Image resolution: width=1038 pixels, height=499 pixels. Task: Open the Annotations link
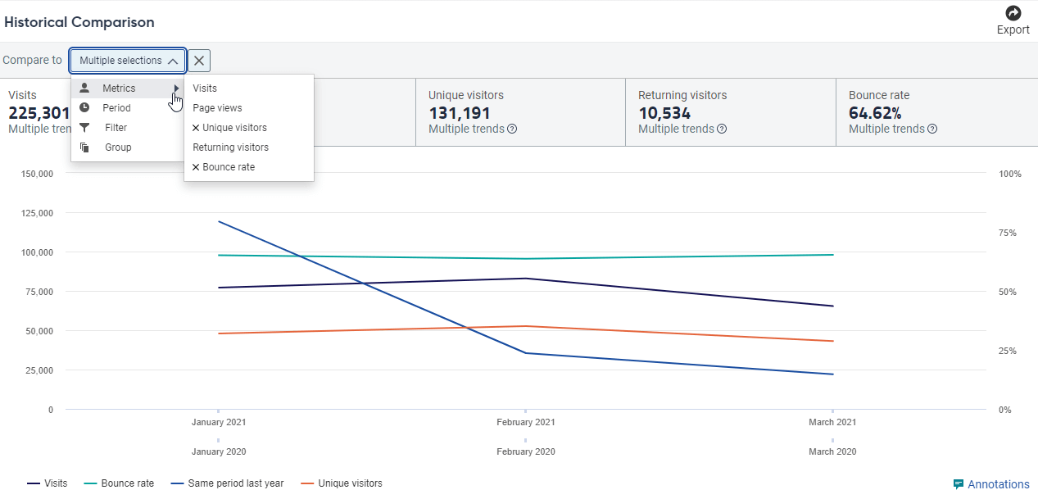click(x=998, y=484)
